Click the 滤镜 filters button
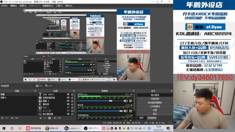Viewport: 235px width, 132px height. [49, 86]
